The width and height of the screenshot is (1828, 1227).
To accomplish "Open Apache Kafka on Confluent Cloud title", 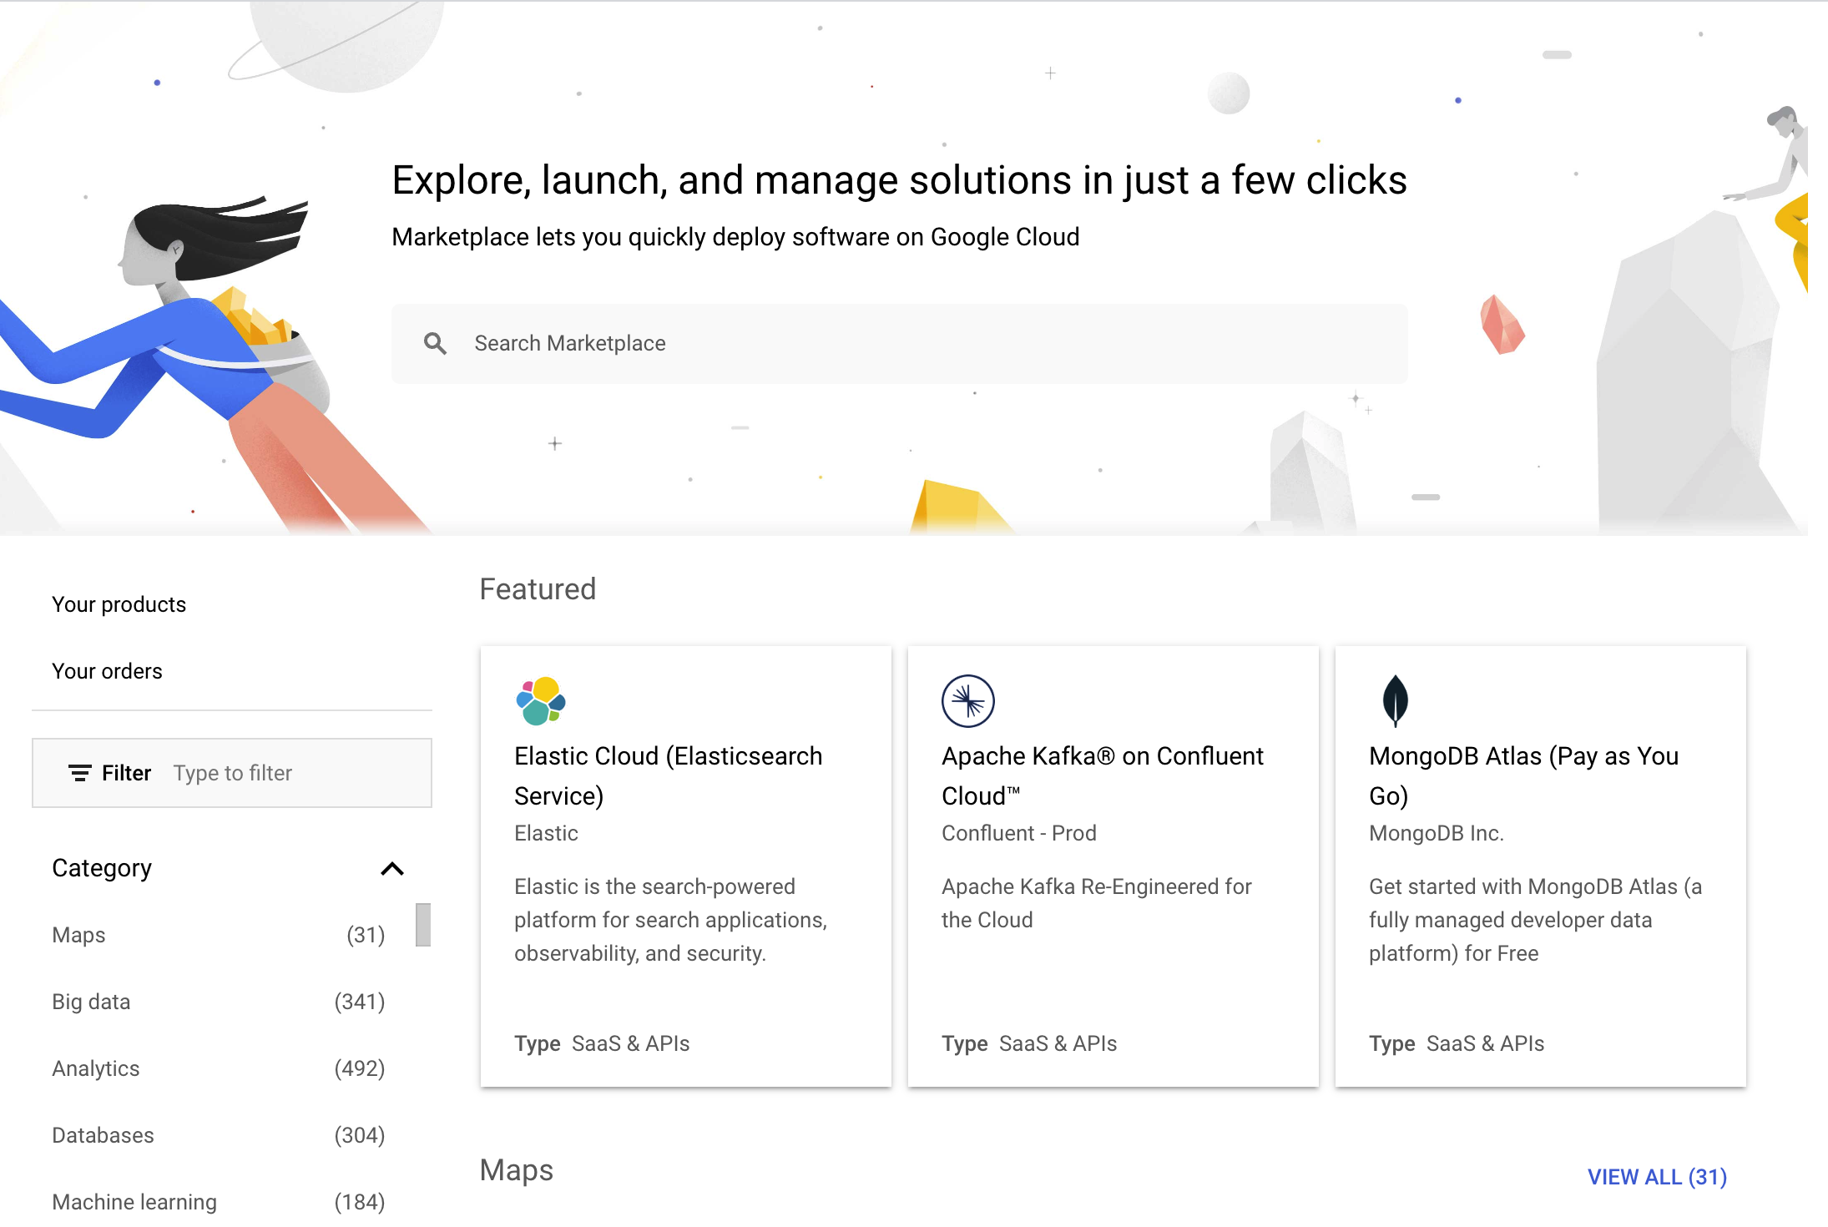I will tap(1103, 775).
